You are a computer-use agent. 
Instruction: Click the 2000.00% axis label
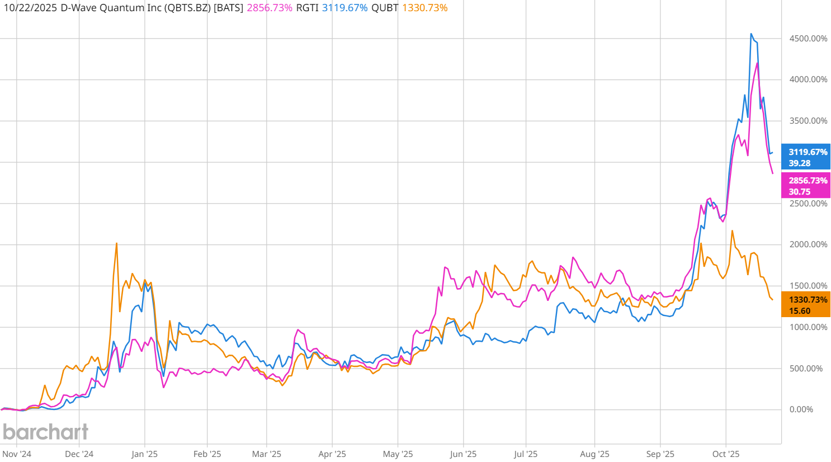tap(808, 244)
